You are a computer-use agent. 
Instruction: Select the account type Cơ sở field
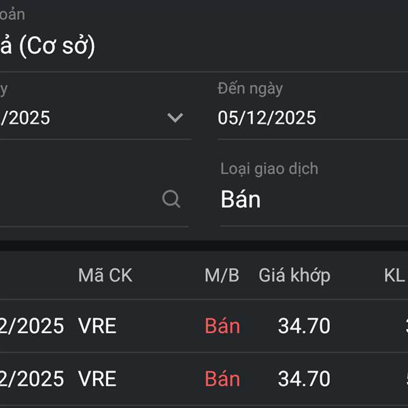pyautogui.click(x=48, y=46)
